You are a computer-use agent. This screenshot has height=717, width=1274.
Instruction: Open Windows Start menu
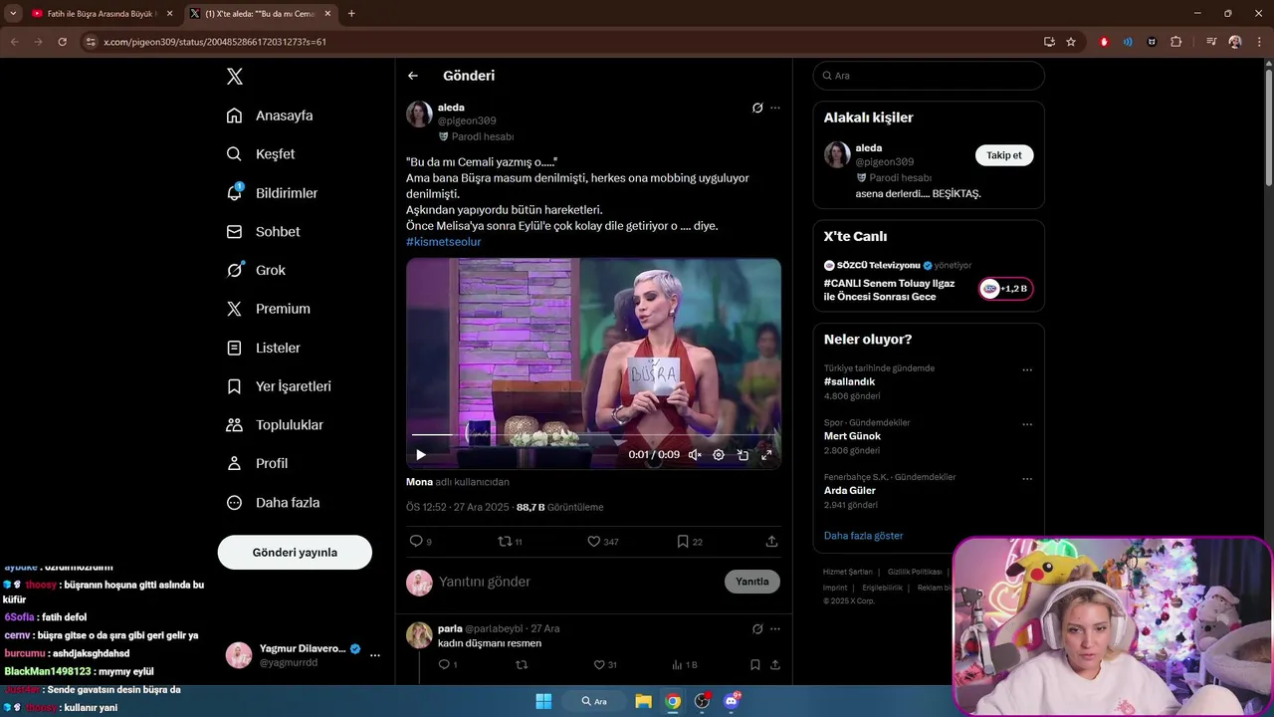point(543,701)
